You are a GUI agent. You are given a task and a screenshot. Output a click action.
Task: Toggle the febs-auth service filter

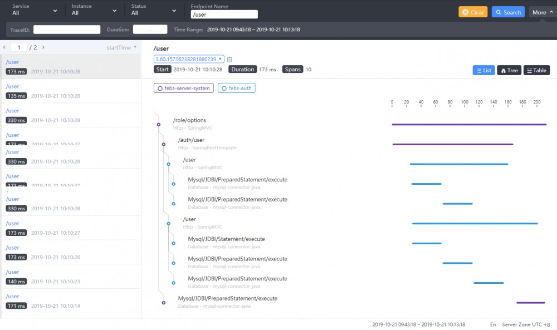pyautogui.click(x=237, y=88)
